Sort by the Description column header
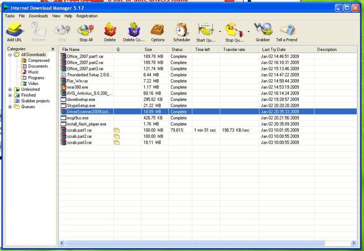The width and height of the screenshot is (364, 251). click(x=335, y=50)
